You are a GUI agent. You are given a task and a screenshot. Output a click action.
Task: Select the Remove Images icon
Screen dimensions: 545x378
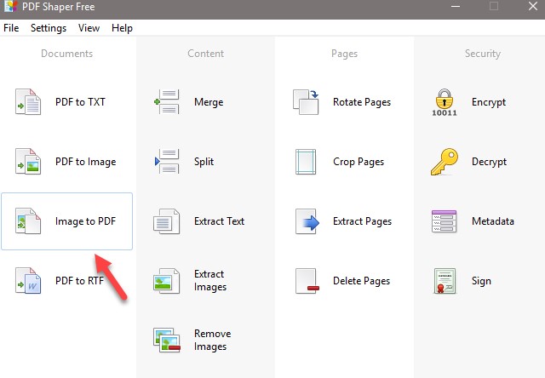pos(166,341)
